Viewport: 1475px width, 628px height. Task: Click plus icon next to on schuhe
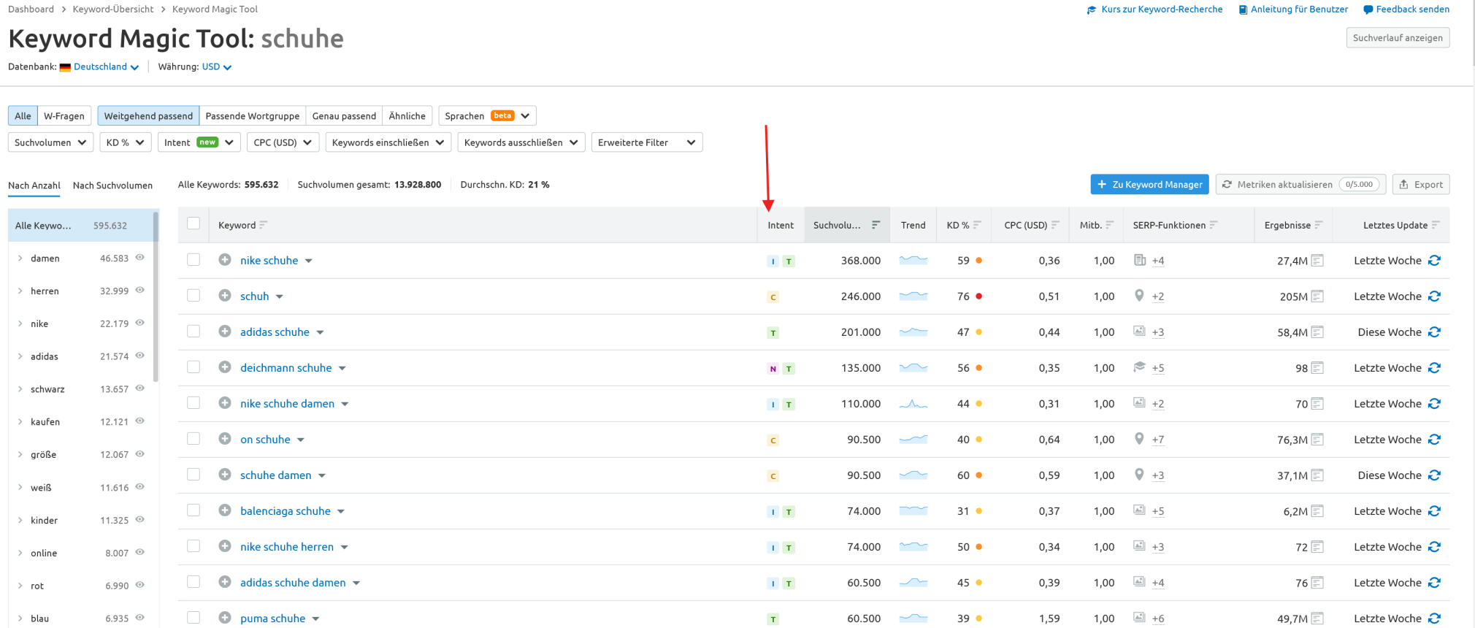tap(225, 439)
